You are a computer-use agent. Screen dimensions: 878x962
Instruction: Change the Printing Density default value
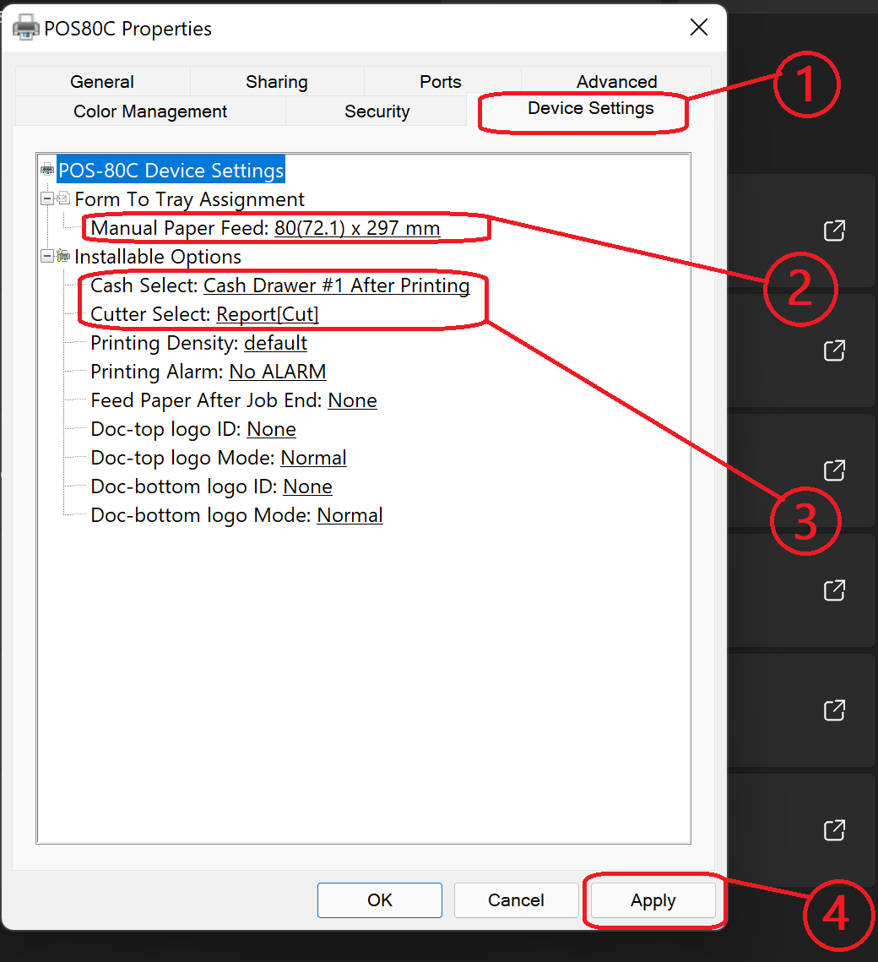tap(275, 342)
